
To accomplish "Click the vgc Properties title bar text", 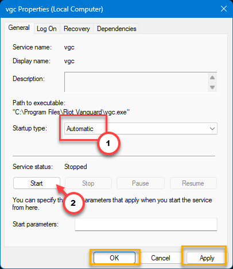I will pos(55,9).
